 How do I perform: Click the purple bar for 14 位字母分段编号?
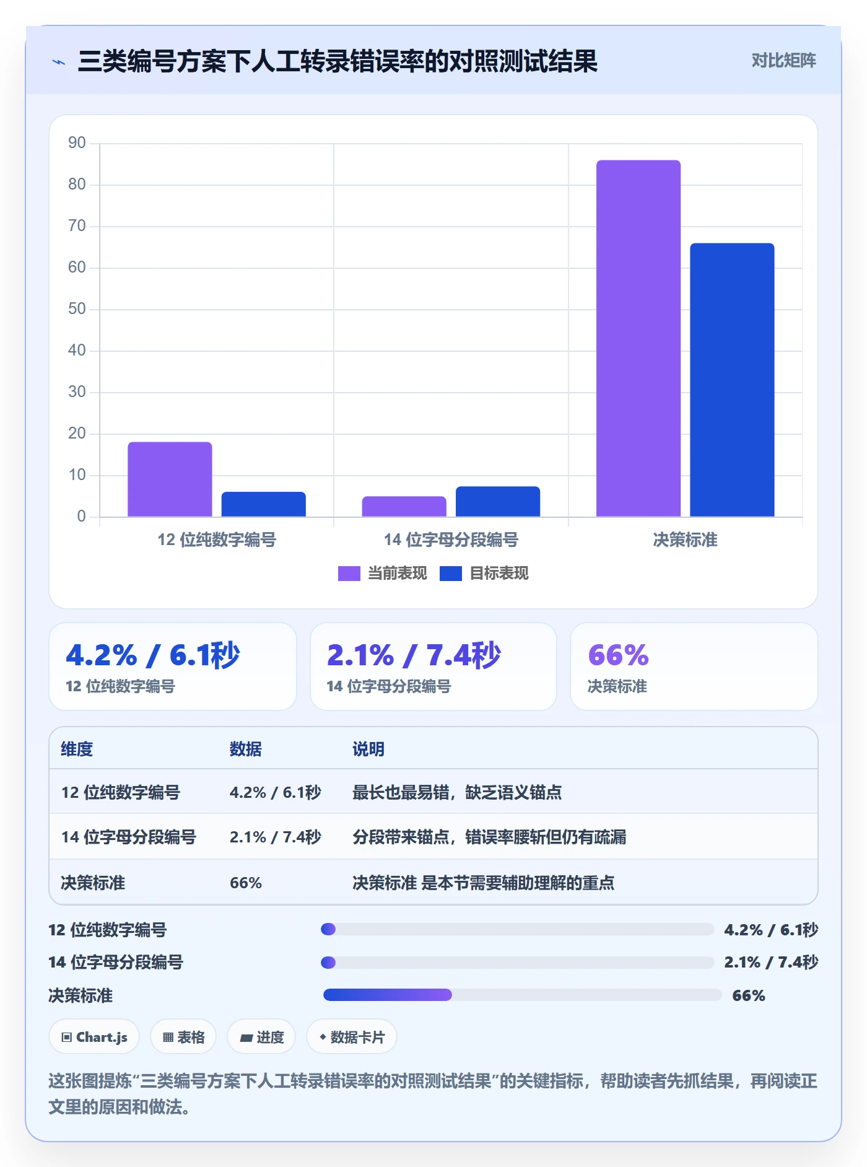404,507
